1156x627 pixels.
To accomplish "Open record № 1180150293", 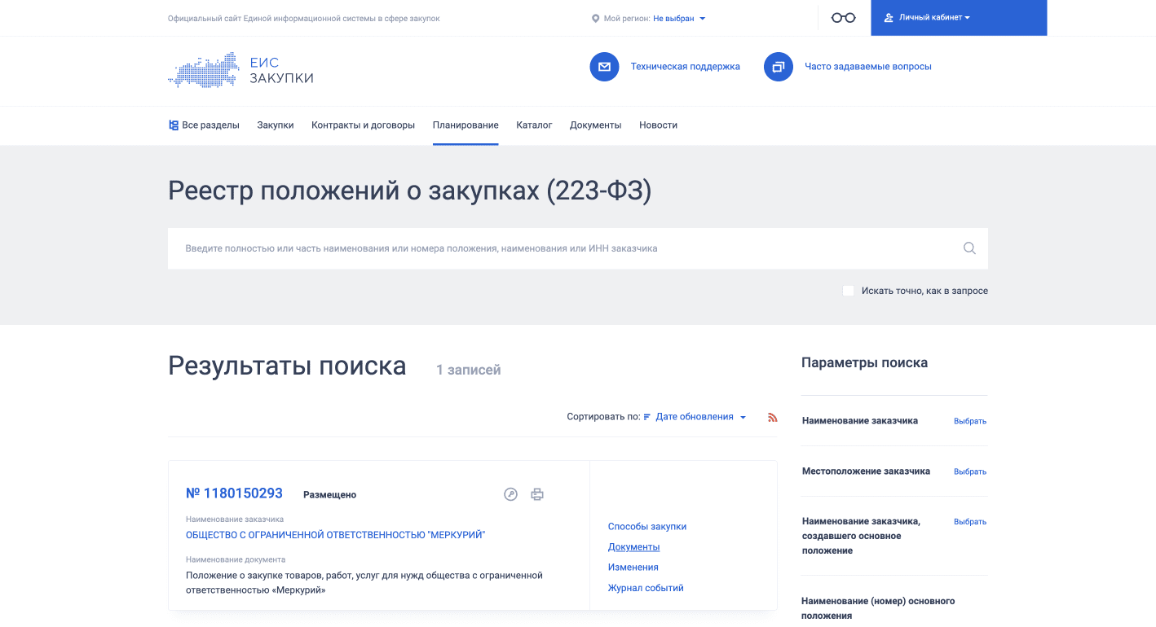I will coord(234,493).
